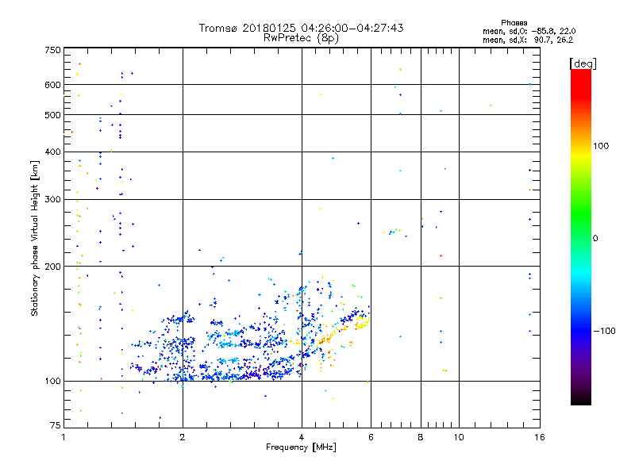
Task: Click the x-axis tick label '1'
Action: pos(63,437)
